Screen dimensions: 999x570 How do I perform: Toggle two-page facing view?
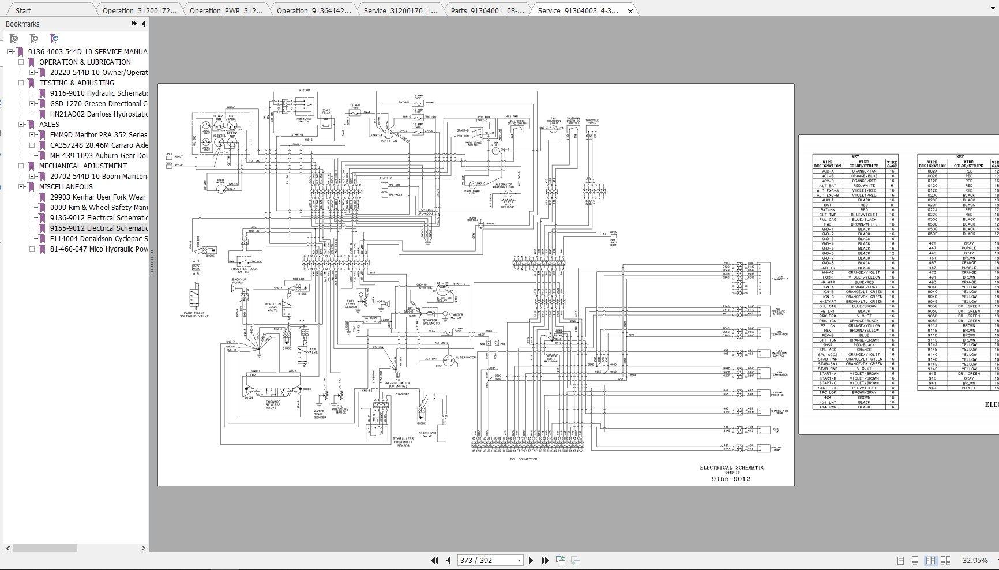930,560
